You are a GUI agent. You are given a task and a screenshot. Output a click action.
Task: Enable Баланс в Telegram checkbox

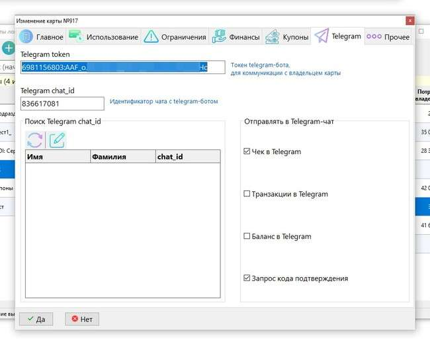247,237
